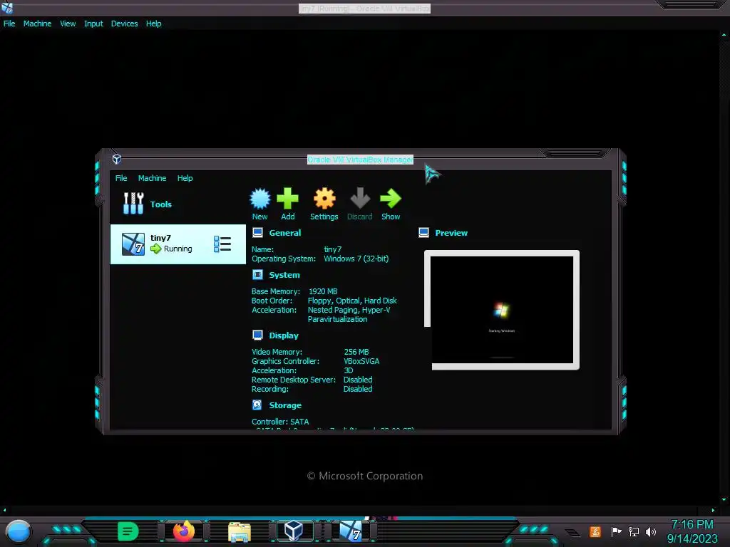Screen dimensions: 730x547
Task: Open the Storage section header link
Action: (x=285, y=405)
